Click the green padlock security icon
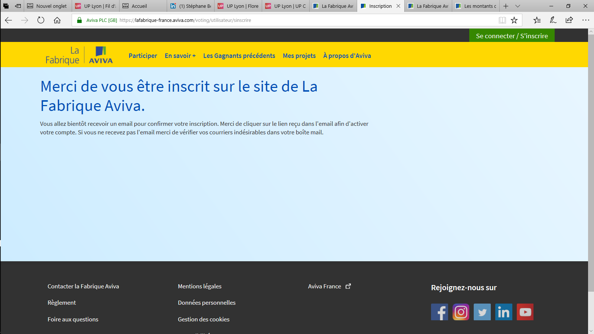 (x=79, y=20)
